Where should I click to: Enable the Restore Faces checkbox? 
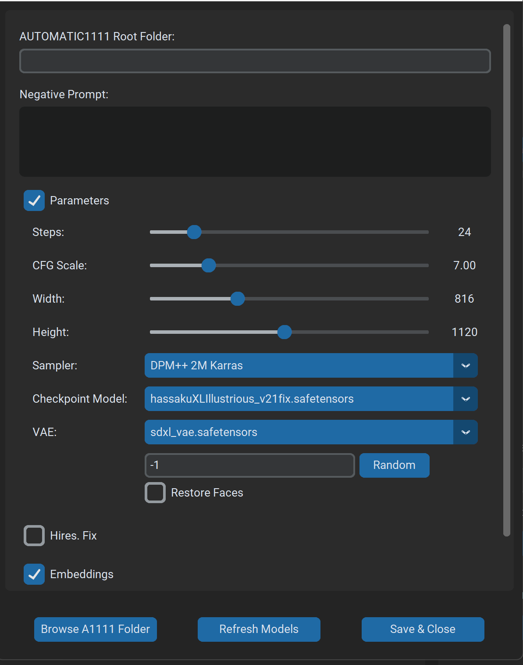coord(155,493)
